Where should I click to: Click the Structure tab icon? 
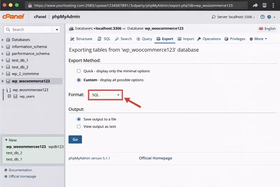click(x=72, y=39)
